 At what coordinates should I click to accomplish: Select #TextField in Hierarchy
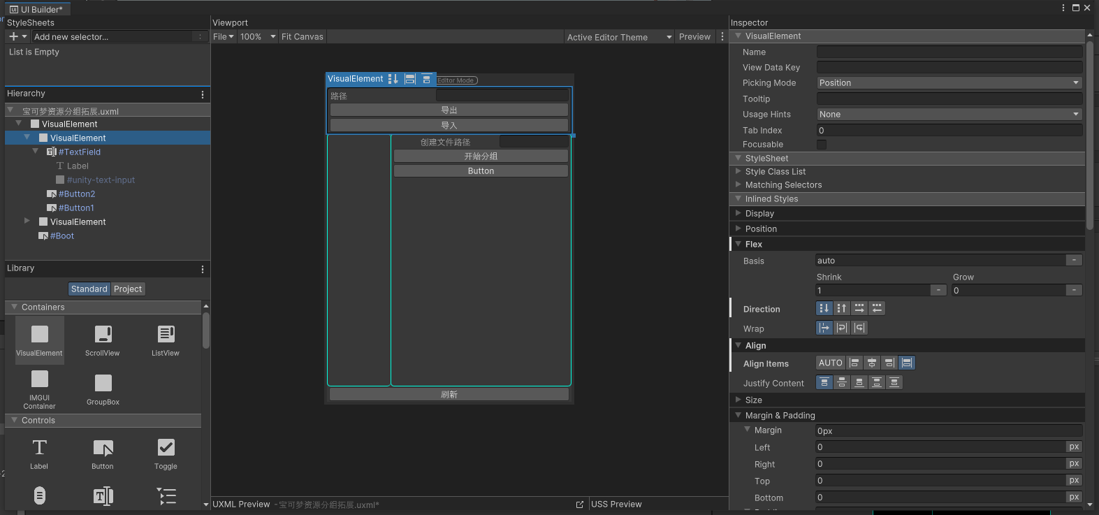point(80,152)
